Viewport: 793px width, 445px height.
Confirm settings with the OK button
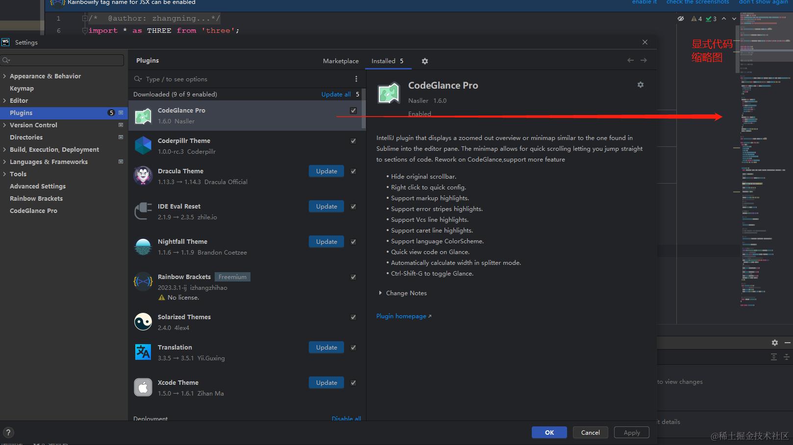click(549, 432)
